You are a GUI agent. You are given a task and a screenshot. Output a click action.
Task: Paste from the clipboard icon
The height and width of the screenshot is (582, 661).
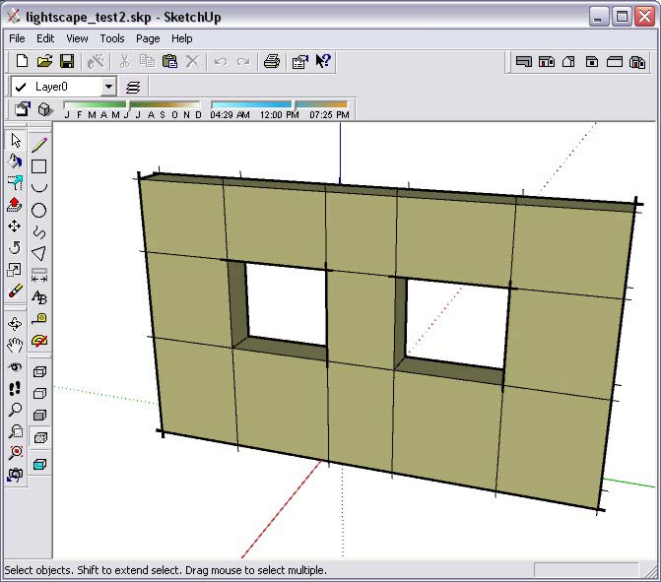[x=169, y=62]
